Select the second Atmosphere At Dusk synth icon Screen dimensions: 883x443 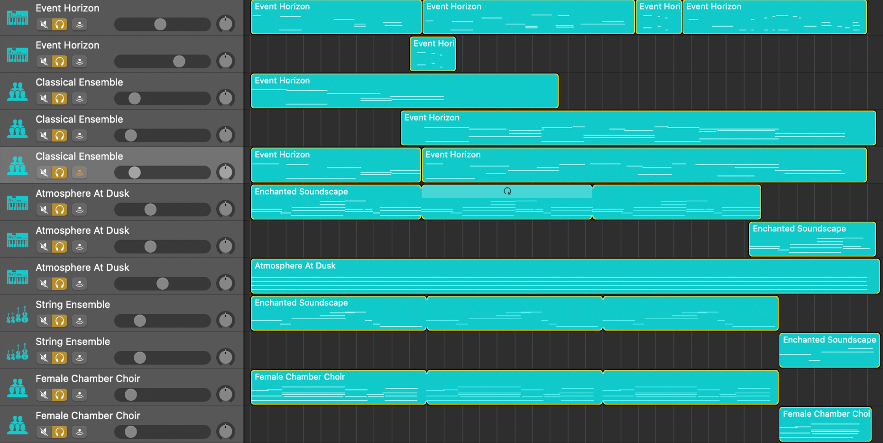click(x=18, y=240)
